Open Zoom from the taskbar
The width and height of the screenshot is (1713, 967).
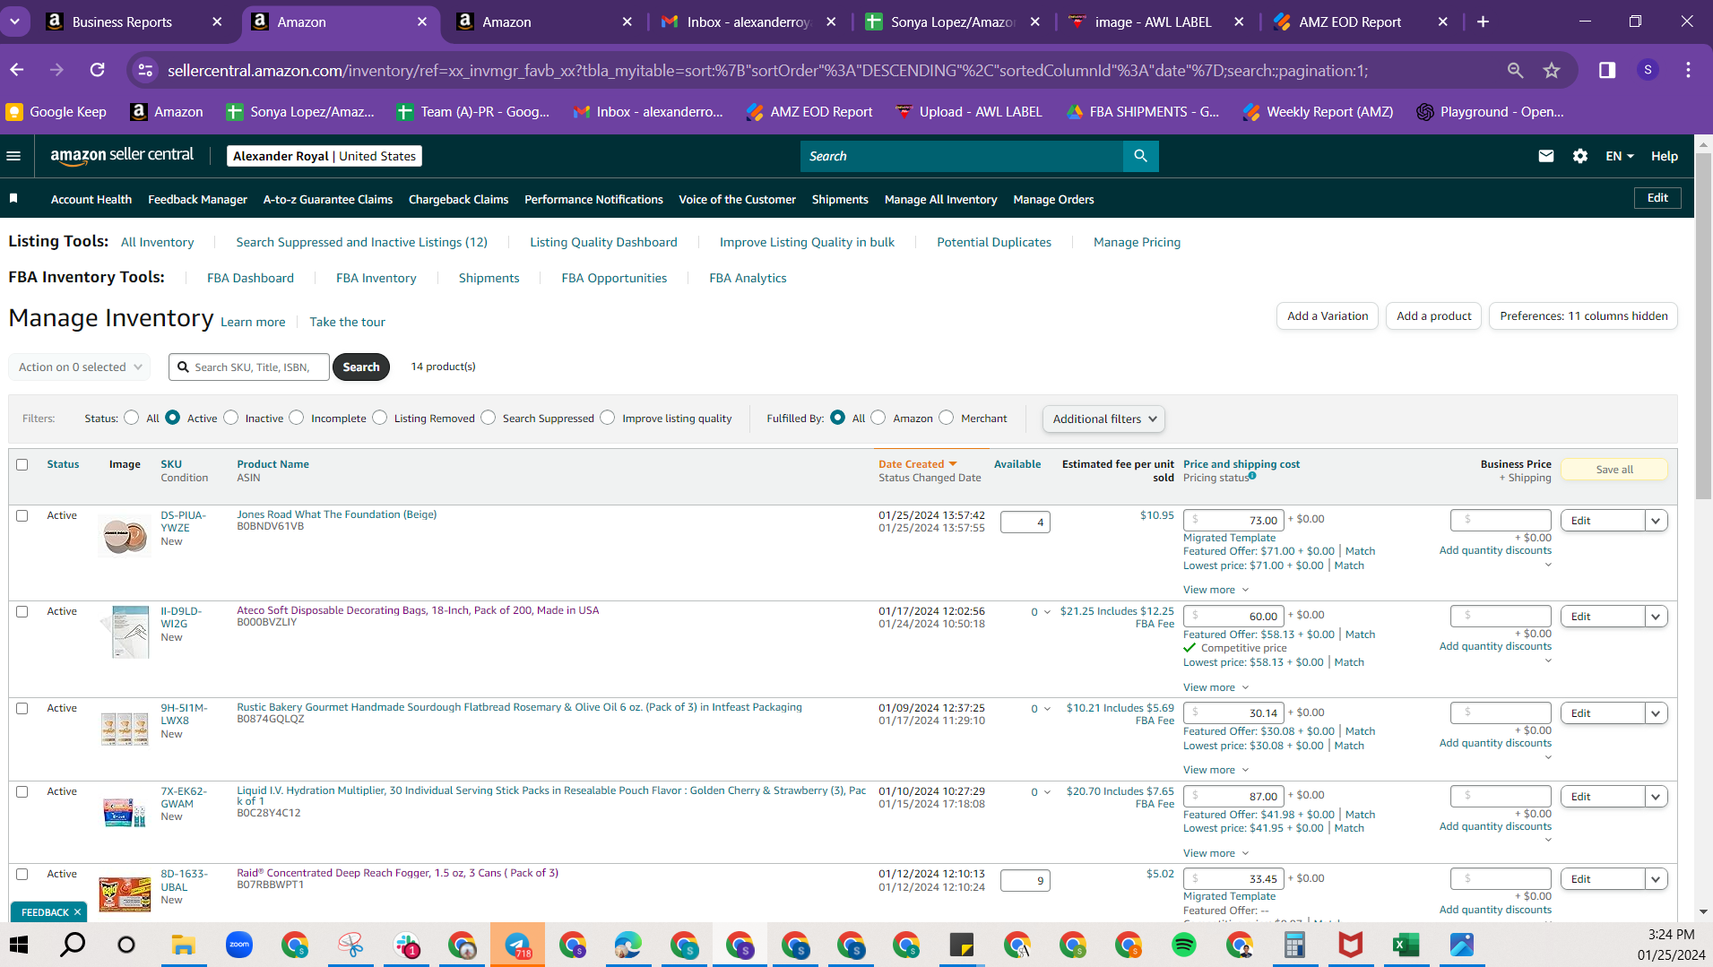pos(239,945)
